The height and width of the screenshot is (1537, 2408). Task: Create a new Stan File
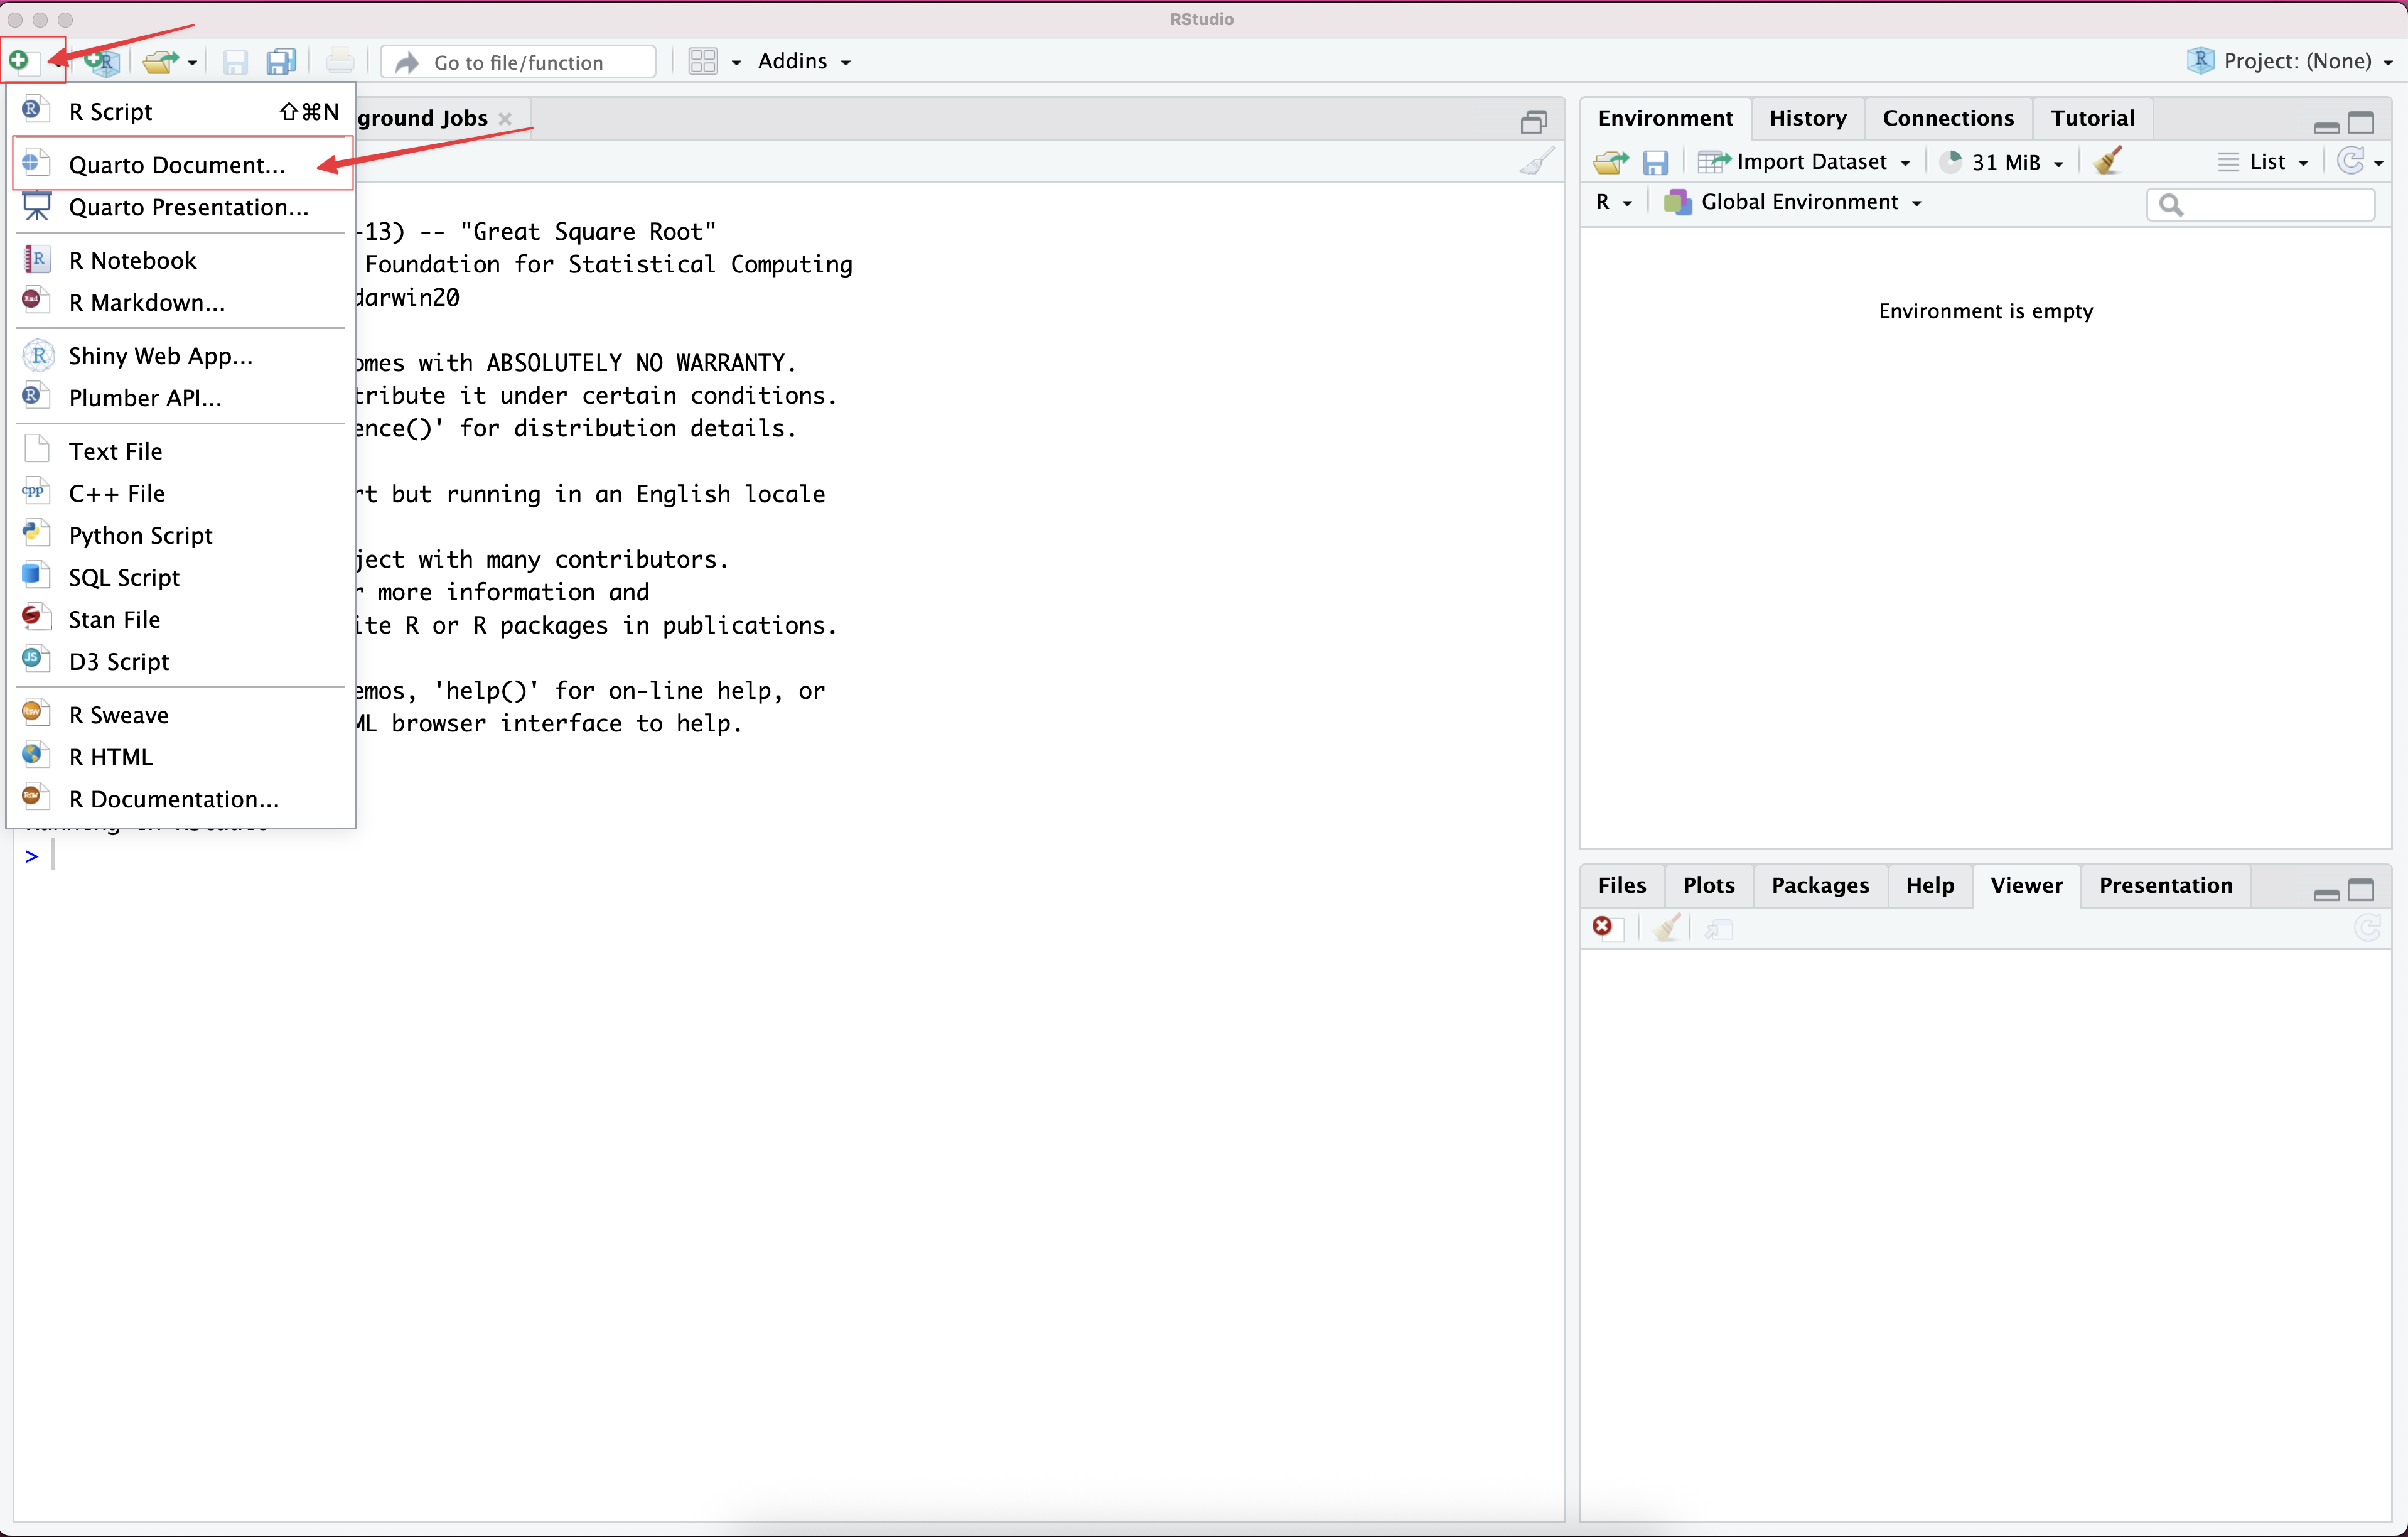181,619
